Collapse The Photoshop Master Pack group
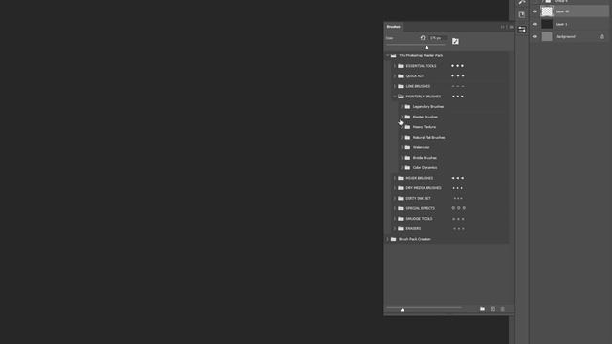 pyautogui.click(x=388, y=55)
